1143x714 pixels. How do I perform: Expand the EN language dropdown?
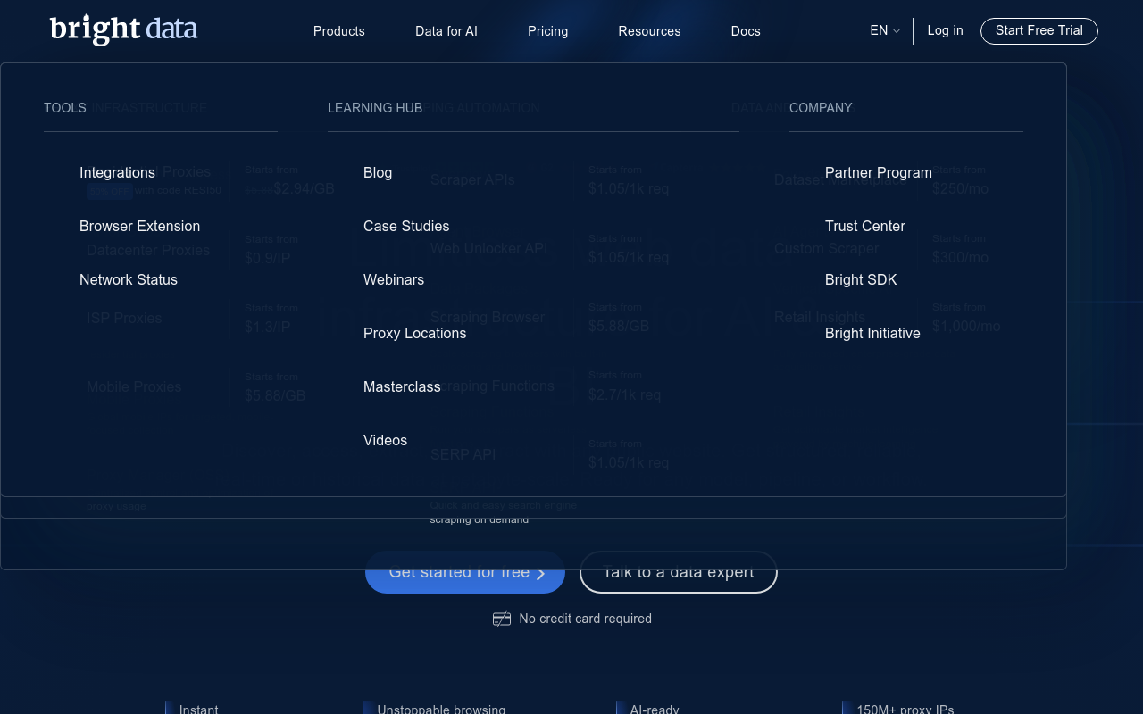click(885, 30)
